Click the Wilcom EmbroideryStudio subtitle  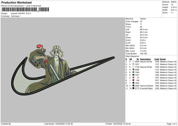pos(21,6)
